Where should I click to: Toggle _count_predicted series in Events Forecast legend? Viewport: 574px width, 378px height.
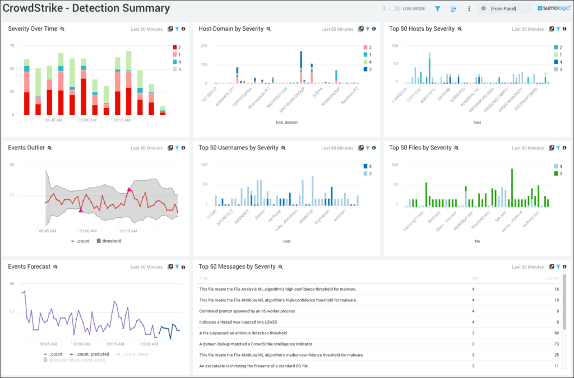[90, 354]
